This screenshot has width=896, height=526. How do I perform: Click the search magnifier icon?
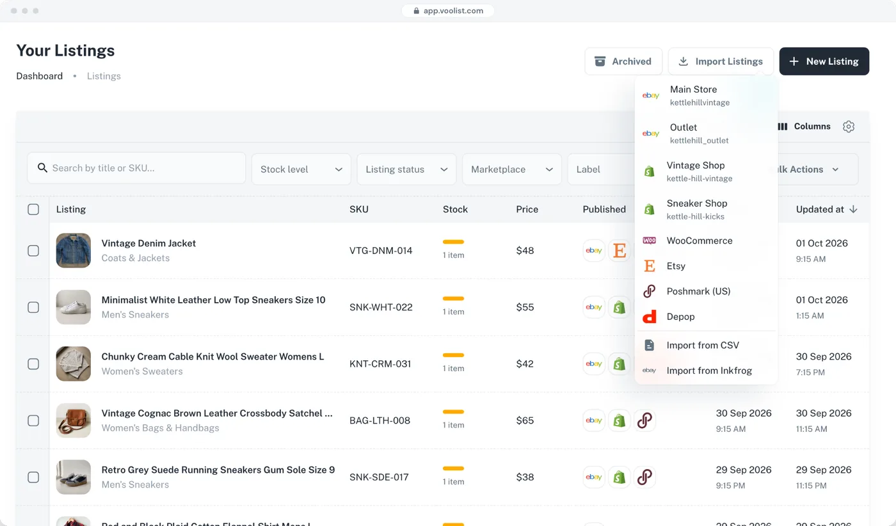click(42, 168)
